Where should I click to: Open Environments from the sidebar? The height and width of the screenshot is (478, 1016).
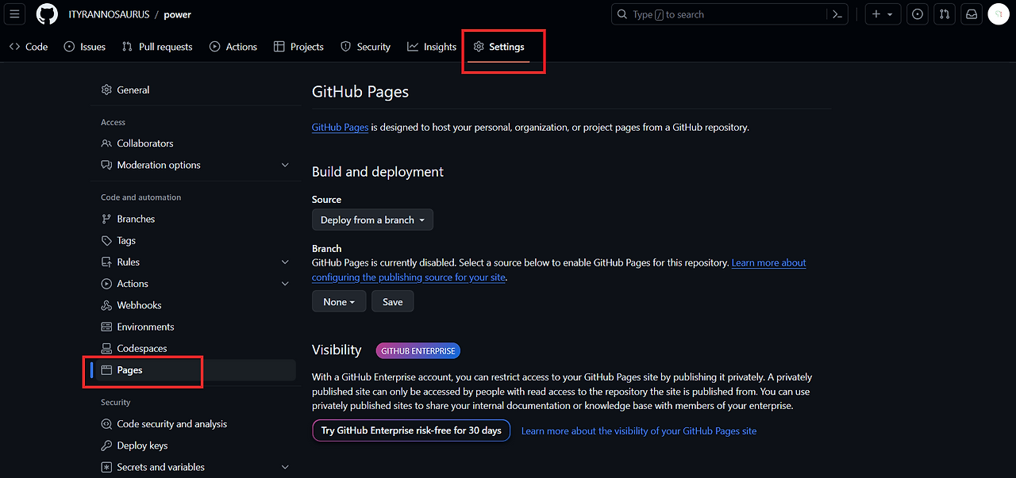146,327
